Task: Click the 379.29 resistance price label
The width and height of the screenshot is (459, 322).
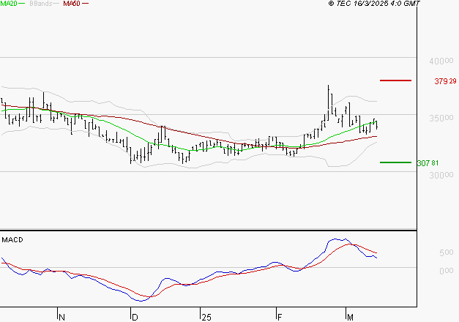Action: 445,81
